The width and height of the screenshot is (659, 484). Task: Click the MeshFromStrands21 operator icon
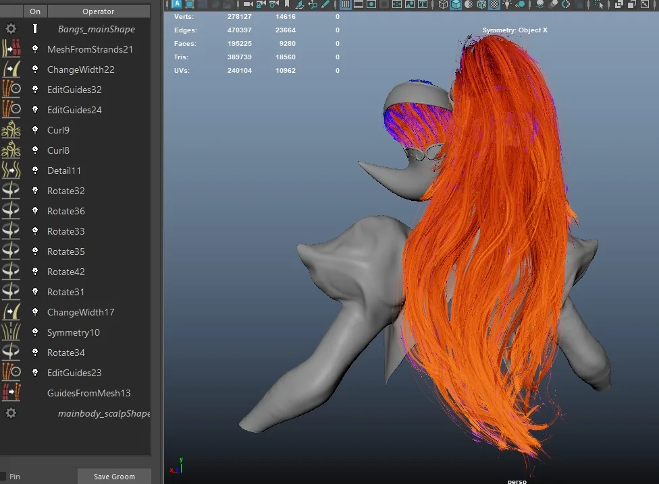[x=11, y=49]
